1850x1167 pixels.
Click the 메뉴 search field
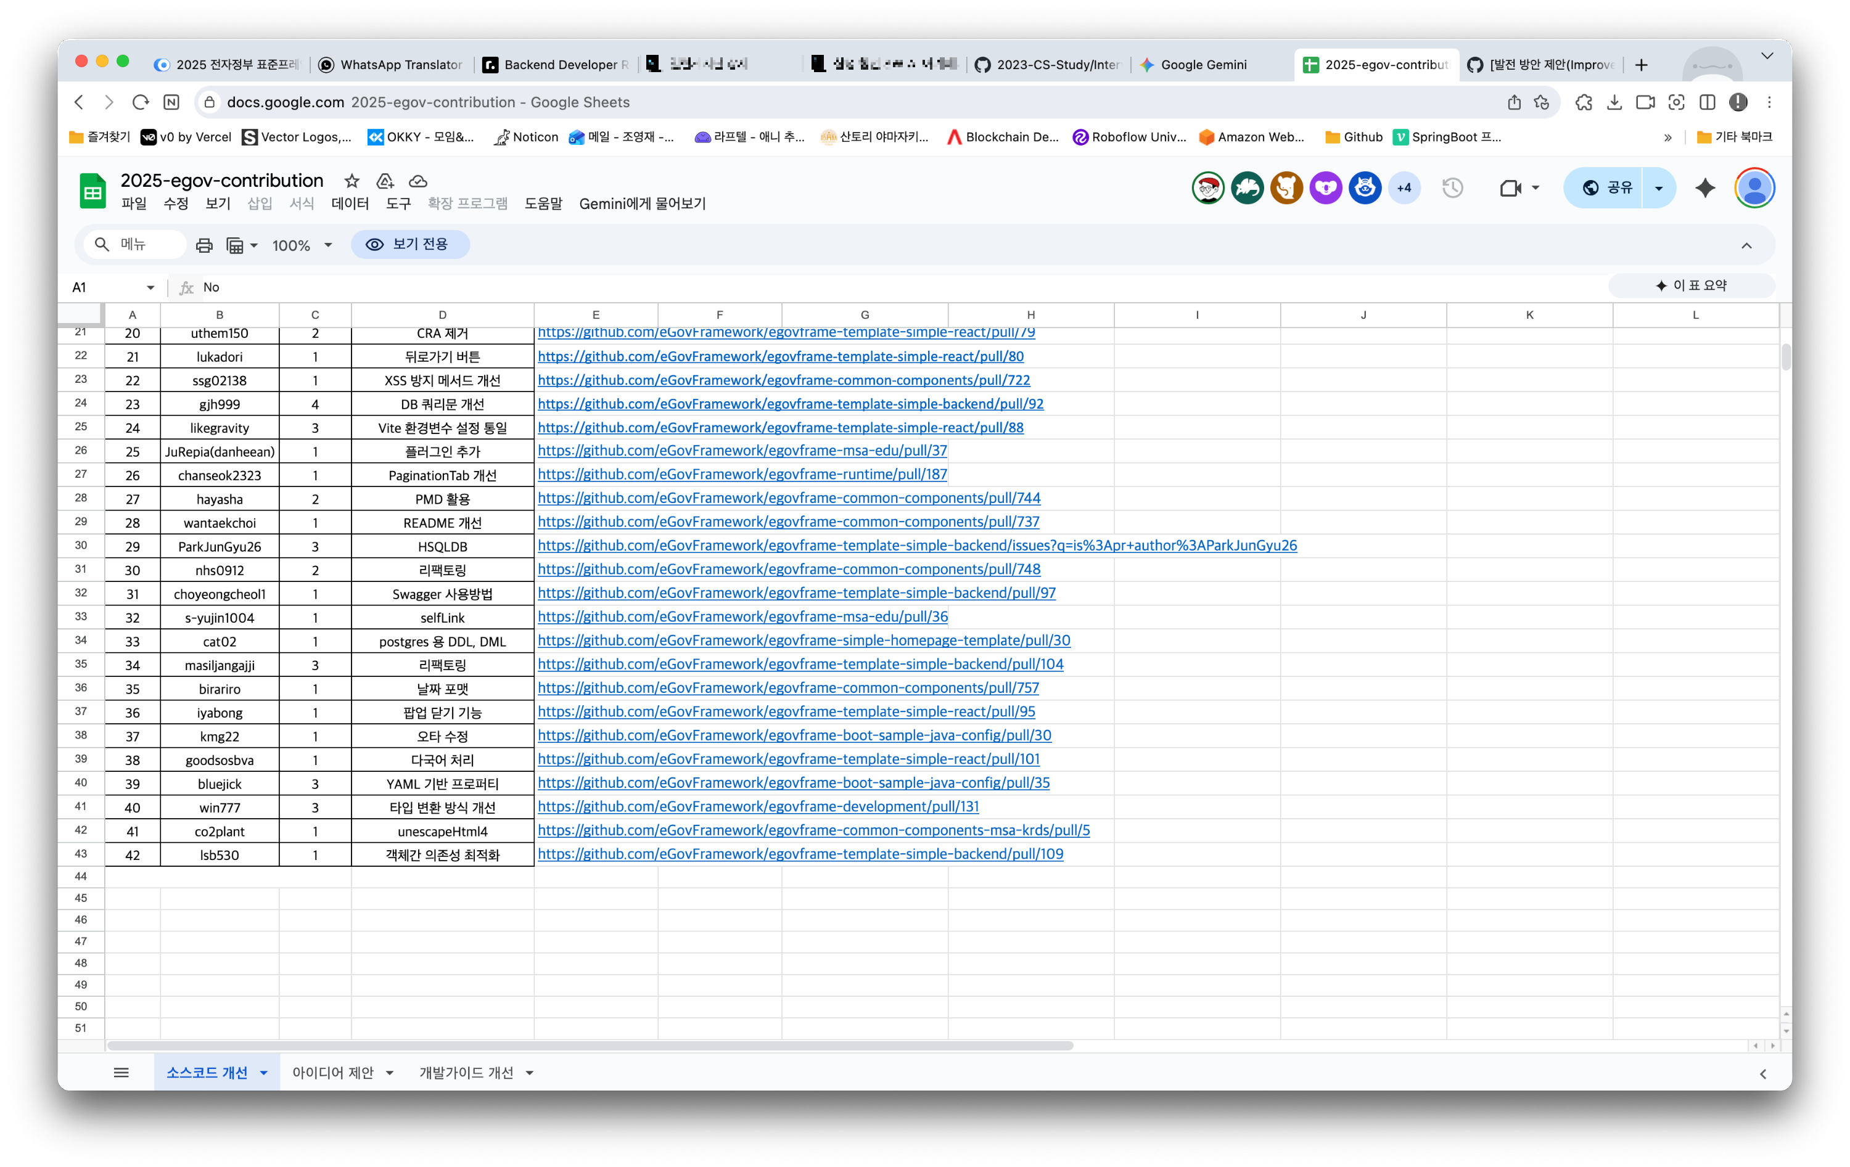[x=134, y=244]
